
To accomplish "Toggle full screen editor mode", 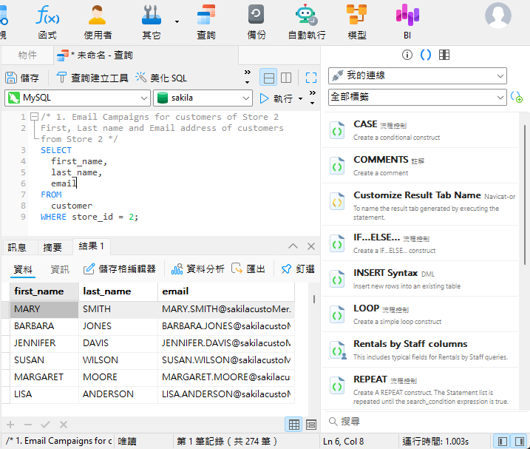I will 311,78.
